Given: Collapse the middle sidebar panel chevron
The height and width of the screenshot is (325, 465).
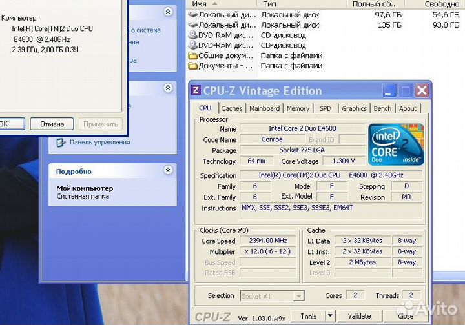Looking at the screenshot, I should (168, 88).
